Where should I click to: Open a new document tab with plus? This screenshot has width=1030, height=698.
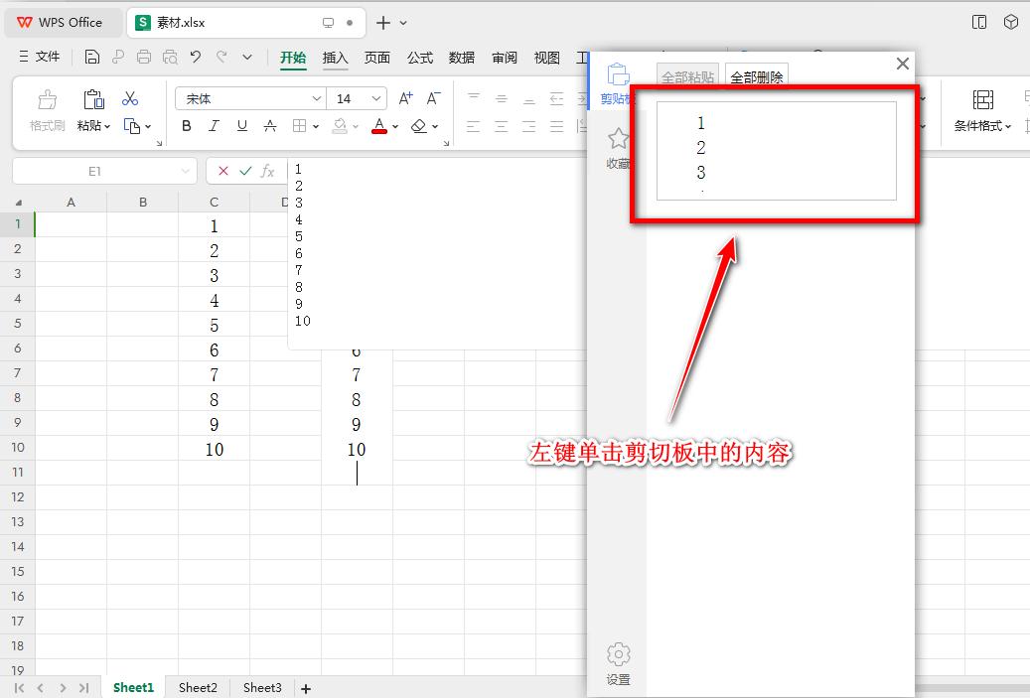point(383,22)
